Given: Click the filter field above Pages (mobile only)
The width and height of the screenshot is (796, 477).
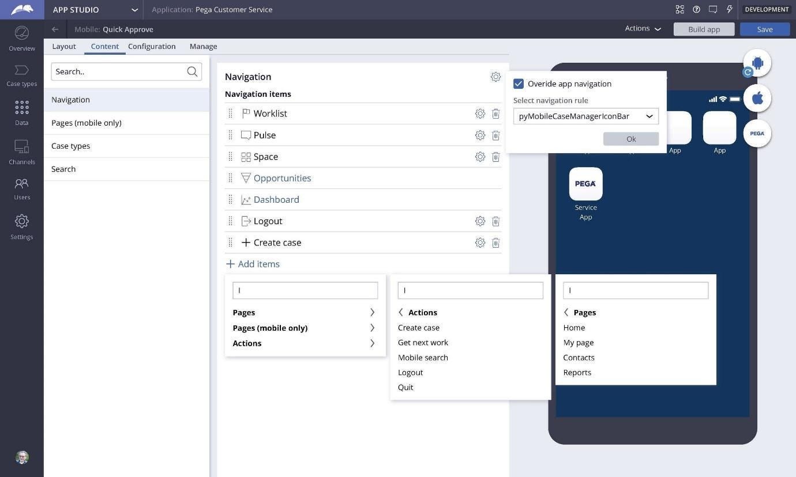Looking at the screenshot, I should point(305,290).
